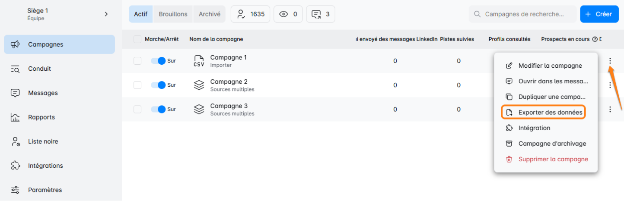Open Paramètres settings in sidebar
This screenshot has width=624, height=201.
click(45, 190)
